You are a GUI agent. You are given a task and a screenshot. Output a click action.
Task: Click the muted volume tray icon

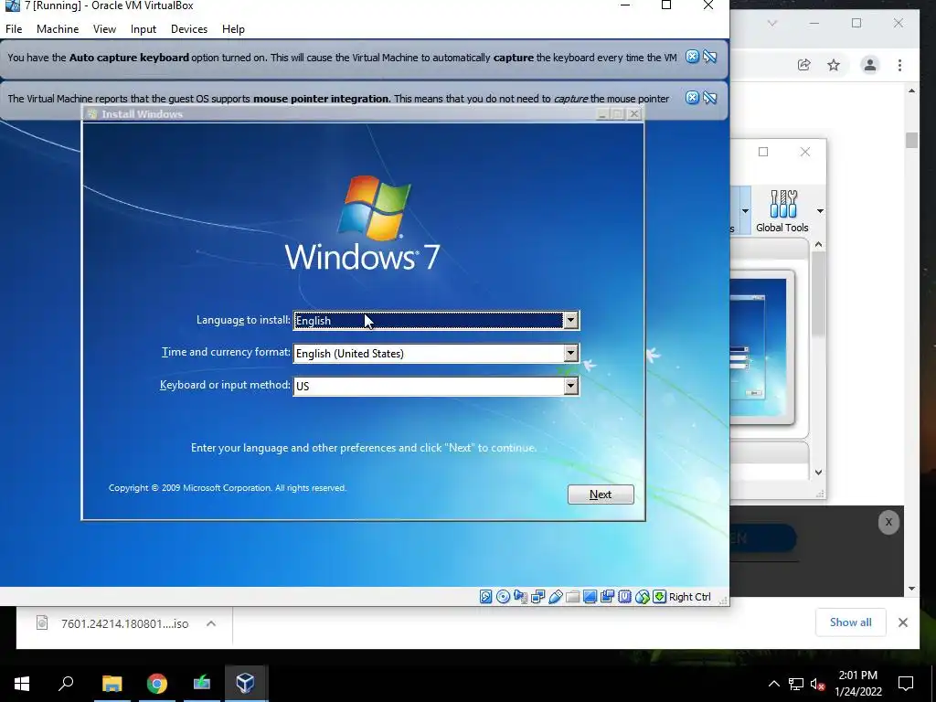pos(817,684)
